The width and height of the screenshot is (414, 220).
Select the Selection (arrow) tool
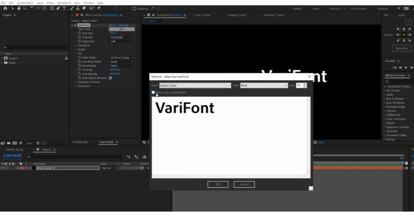pyautogui.click(x=12, y=8)
